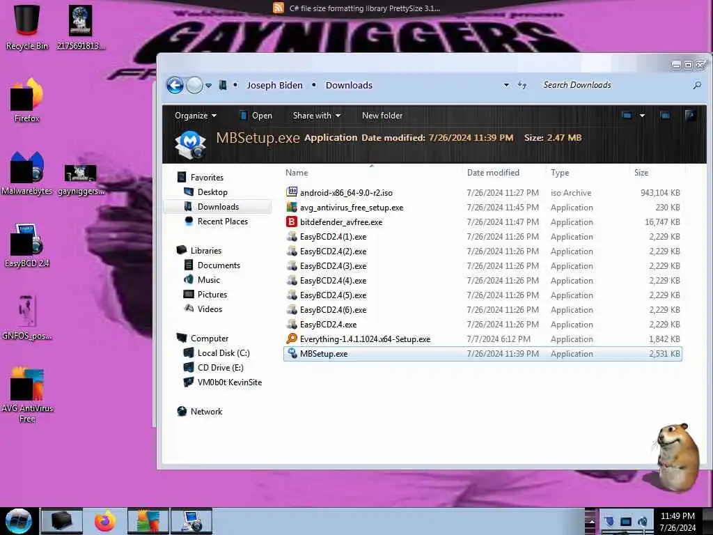Open Recent Places under Favorites

[x=222, y=221]
